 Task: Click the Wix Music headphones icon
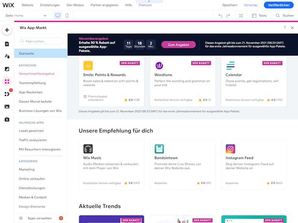[x=88, y=149]
